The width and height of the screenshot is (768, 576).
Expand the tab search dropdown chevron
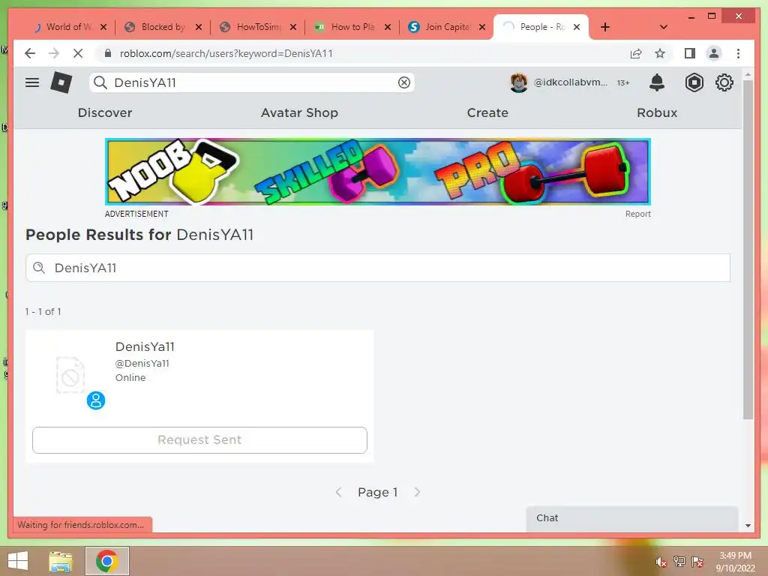point(663,27)
